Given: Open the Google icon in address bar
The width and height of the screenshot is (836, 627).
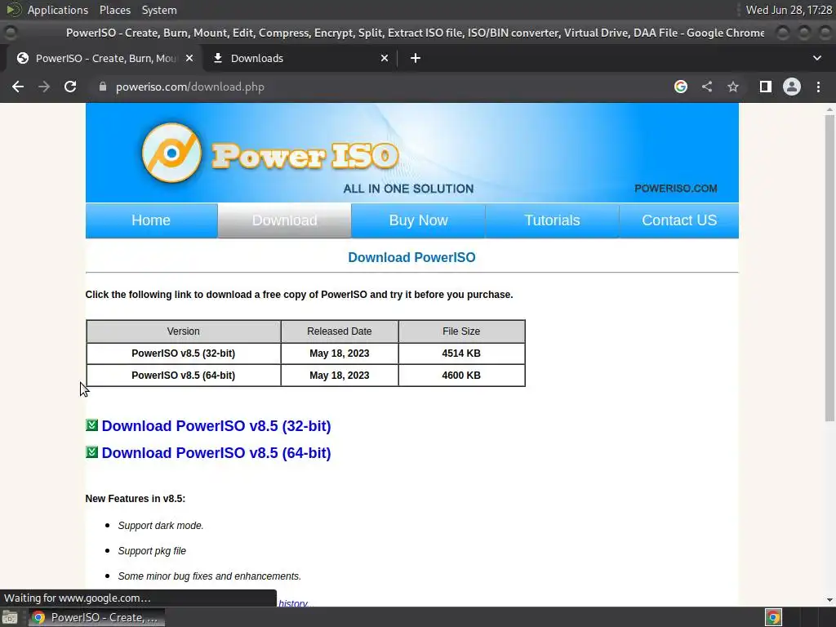Looking at the screenshot, I should coord(680,87).
